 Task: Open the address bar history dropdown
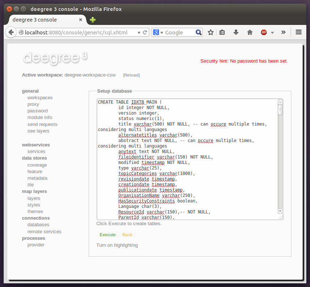pyautogui.click(x=139, y=32)
